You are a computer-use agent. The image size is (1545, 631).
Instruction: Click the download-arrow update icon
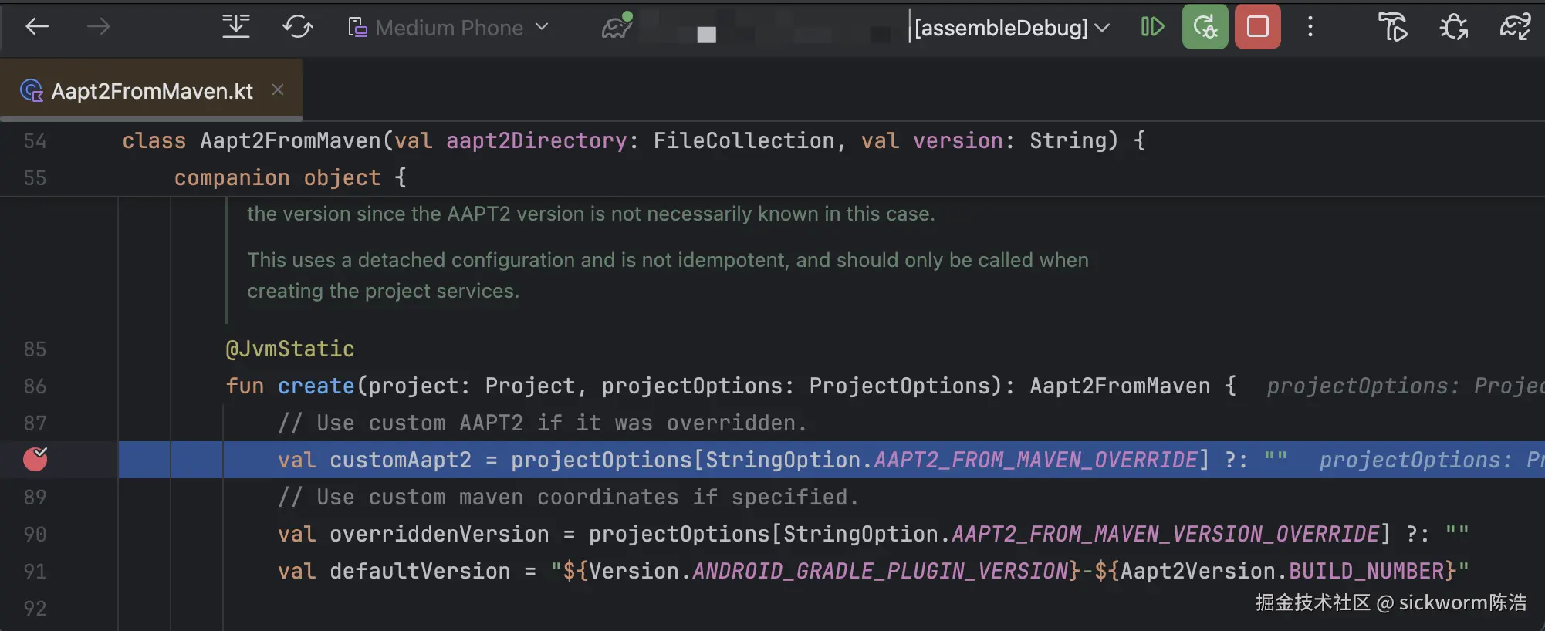pyautogui.click(x=235, y=27)
